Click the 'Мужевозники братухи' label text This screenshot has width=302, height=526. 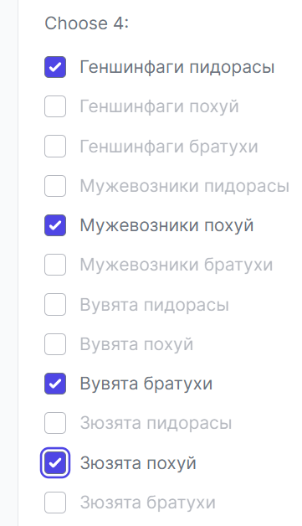pos(177,265)
